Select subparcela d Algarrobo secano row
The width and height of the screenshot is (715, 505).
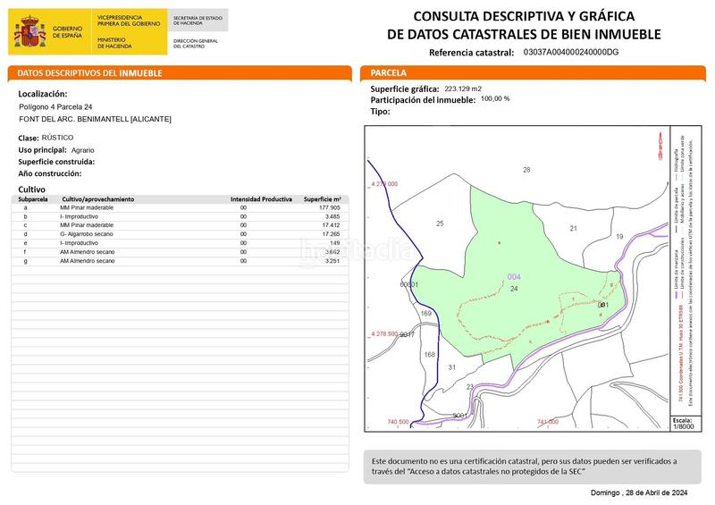tap(179, 233)
